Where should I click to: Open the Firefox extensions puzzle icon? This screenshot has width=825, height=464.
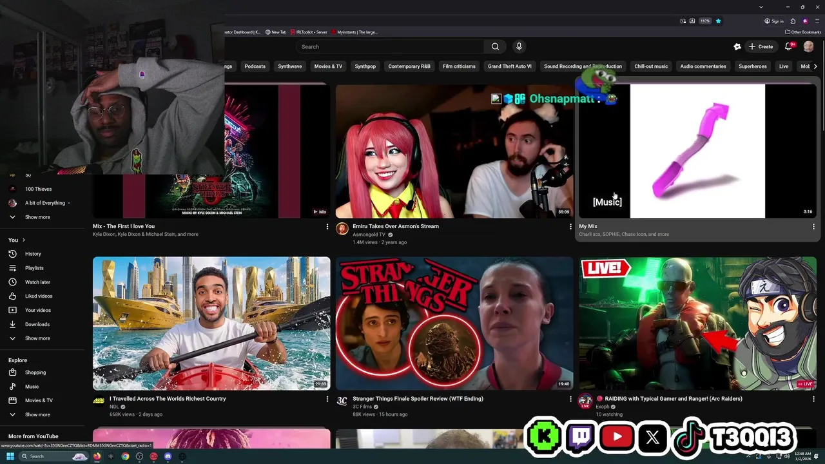(793, 21)
